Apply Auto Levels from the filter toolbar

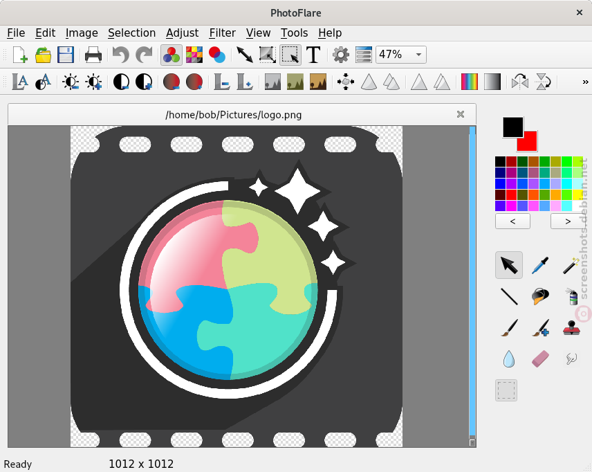(20, 82)
